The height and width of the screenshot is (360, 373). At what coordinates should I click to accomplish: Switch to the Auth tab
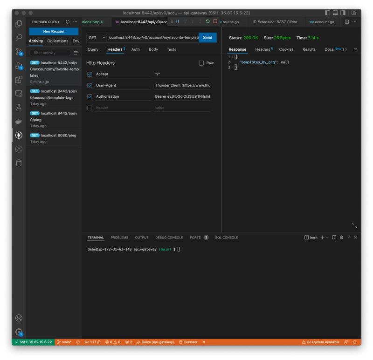136,49
